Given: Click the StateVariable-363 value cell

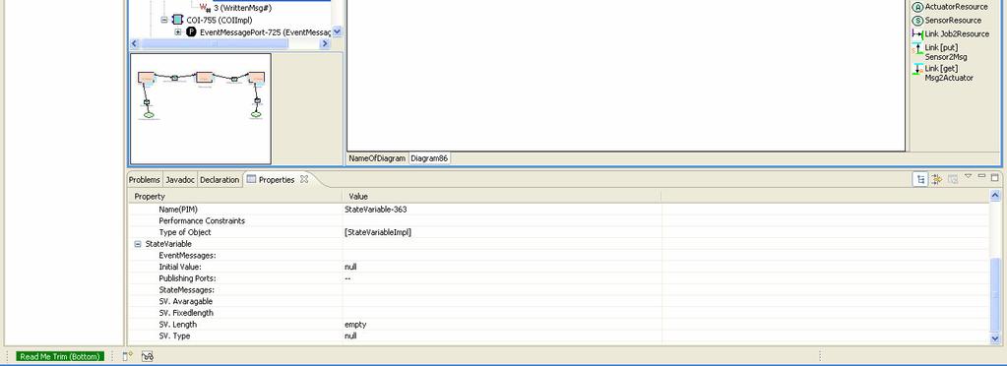Looking at the screenshot, I should coord(502,210).
